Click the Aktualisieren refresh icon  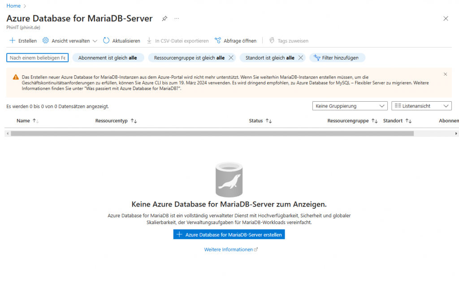click(x=105, y=40)
